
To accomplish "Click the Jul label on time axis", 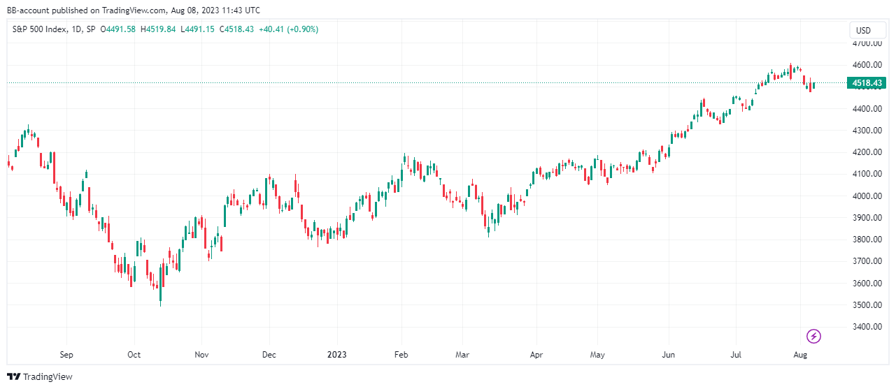I will [x=736, y=355].
